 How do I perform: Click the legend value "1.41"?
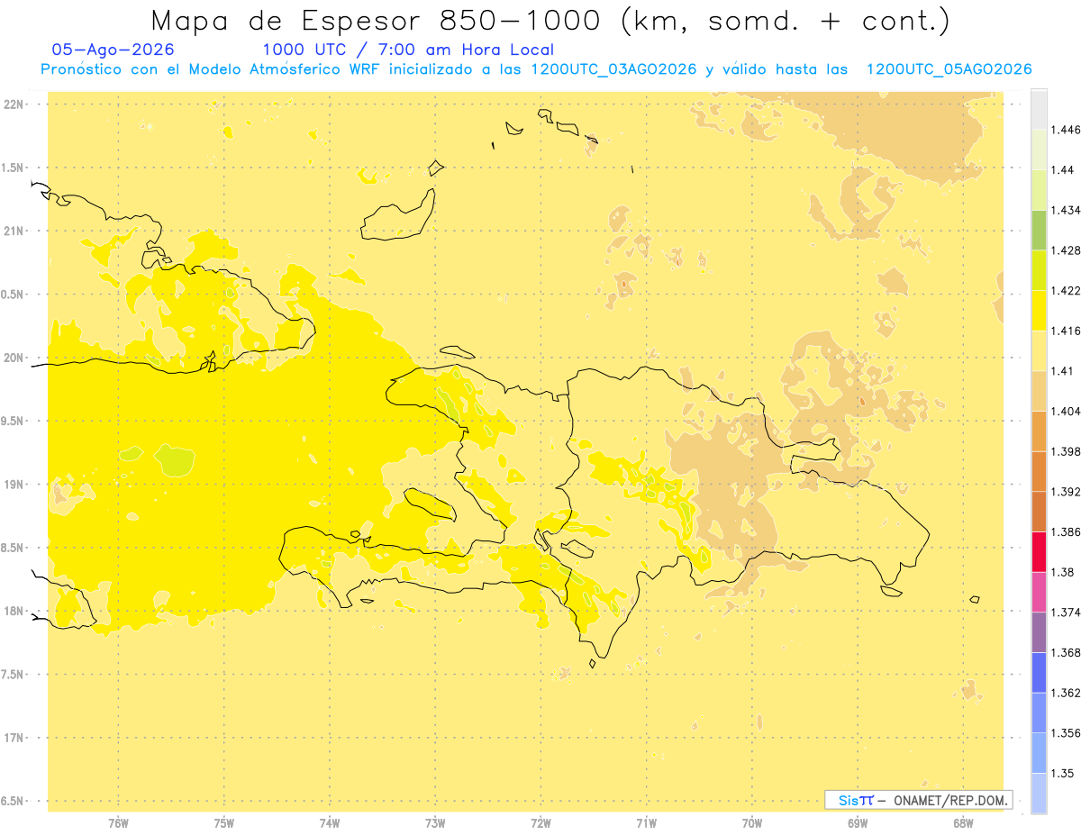(1062, 371)
